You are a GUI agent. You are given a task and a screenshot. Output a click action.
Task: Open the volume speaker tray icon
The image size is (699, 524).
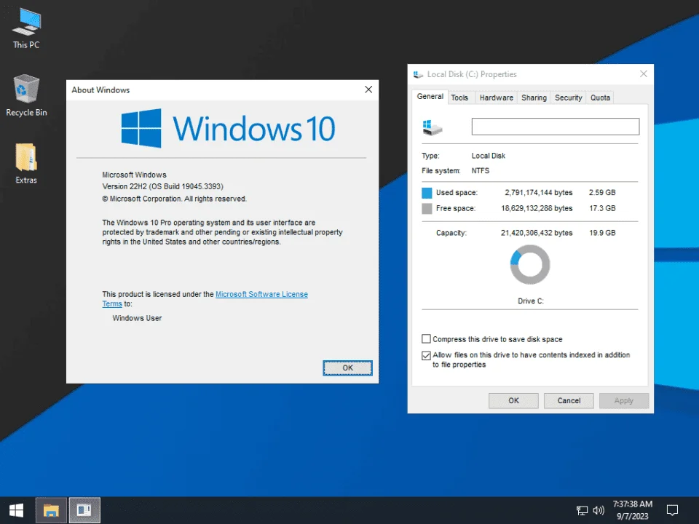click(599, 510)
